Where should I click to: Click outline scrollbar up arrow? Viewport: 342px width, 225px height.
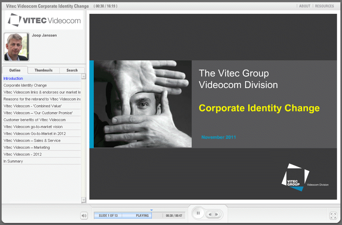tap(83, 76)
